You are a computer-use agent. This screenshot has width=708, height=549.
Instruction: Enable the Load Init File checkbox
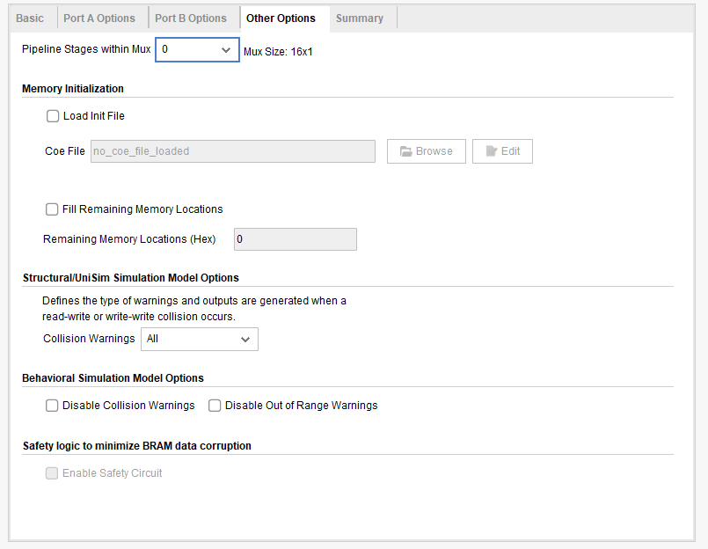click(53, 116)
